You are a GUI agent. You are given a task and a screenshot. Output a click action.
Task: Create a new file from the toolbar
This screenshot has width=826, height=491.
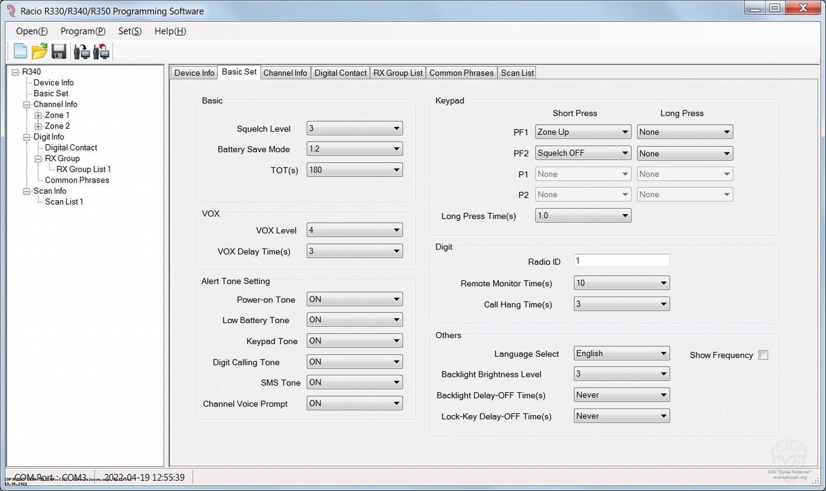20,51
